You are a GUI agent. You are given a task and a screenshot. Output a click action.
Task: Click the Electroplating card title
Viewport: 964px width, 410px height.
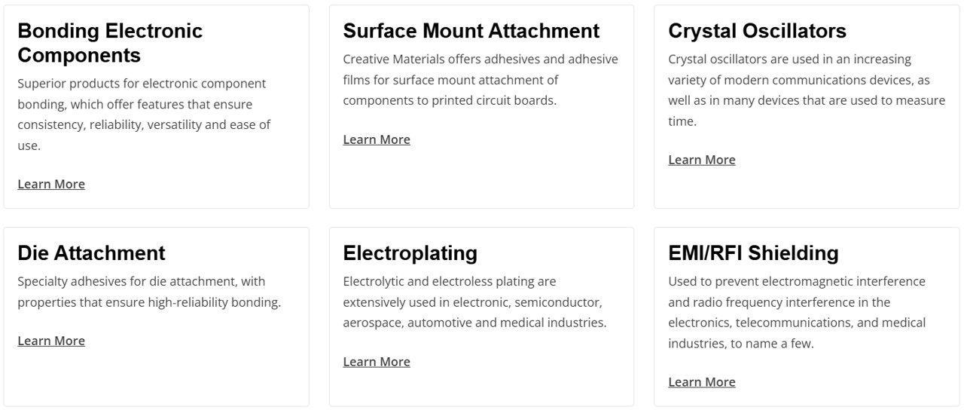pyautogui.click(x=410, y=253)
